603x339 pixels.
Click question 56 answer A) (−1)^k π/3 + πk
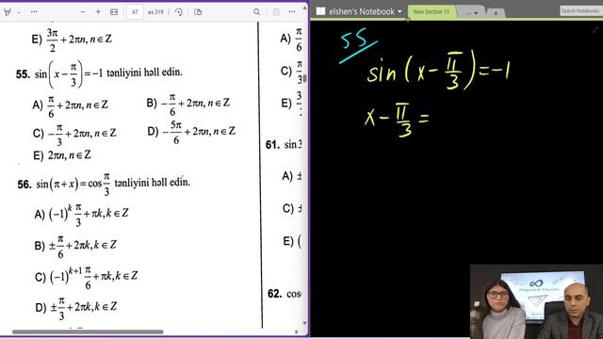(x=82, y=216)
